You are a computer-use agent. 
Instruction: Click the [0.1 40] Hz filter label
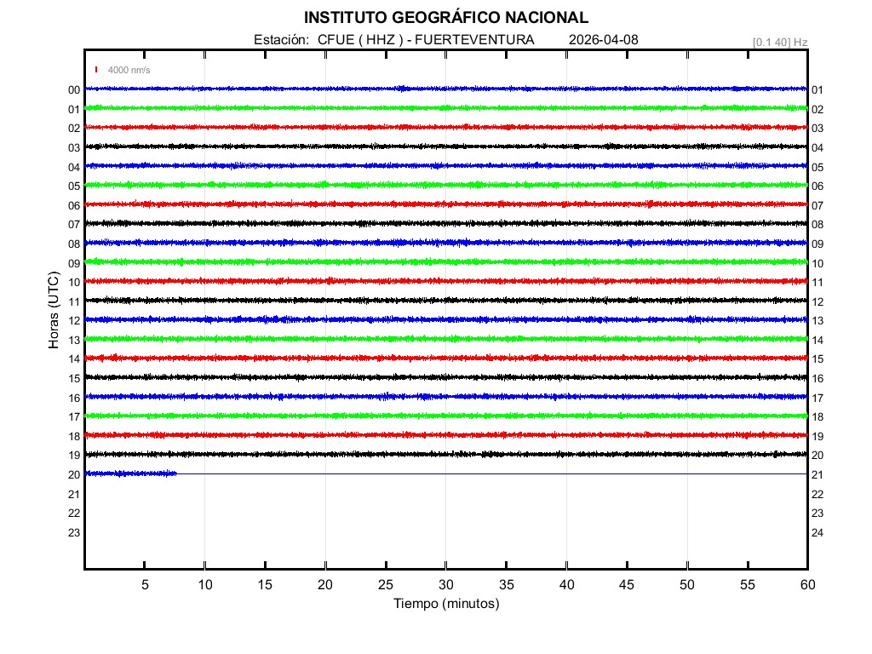[779, 42]
